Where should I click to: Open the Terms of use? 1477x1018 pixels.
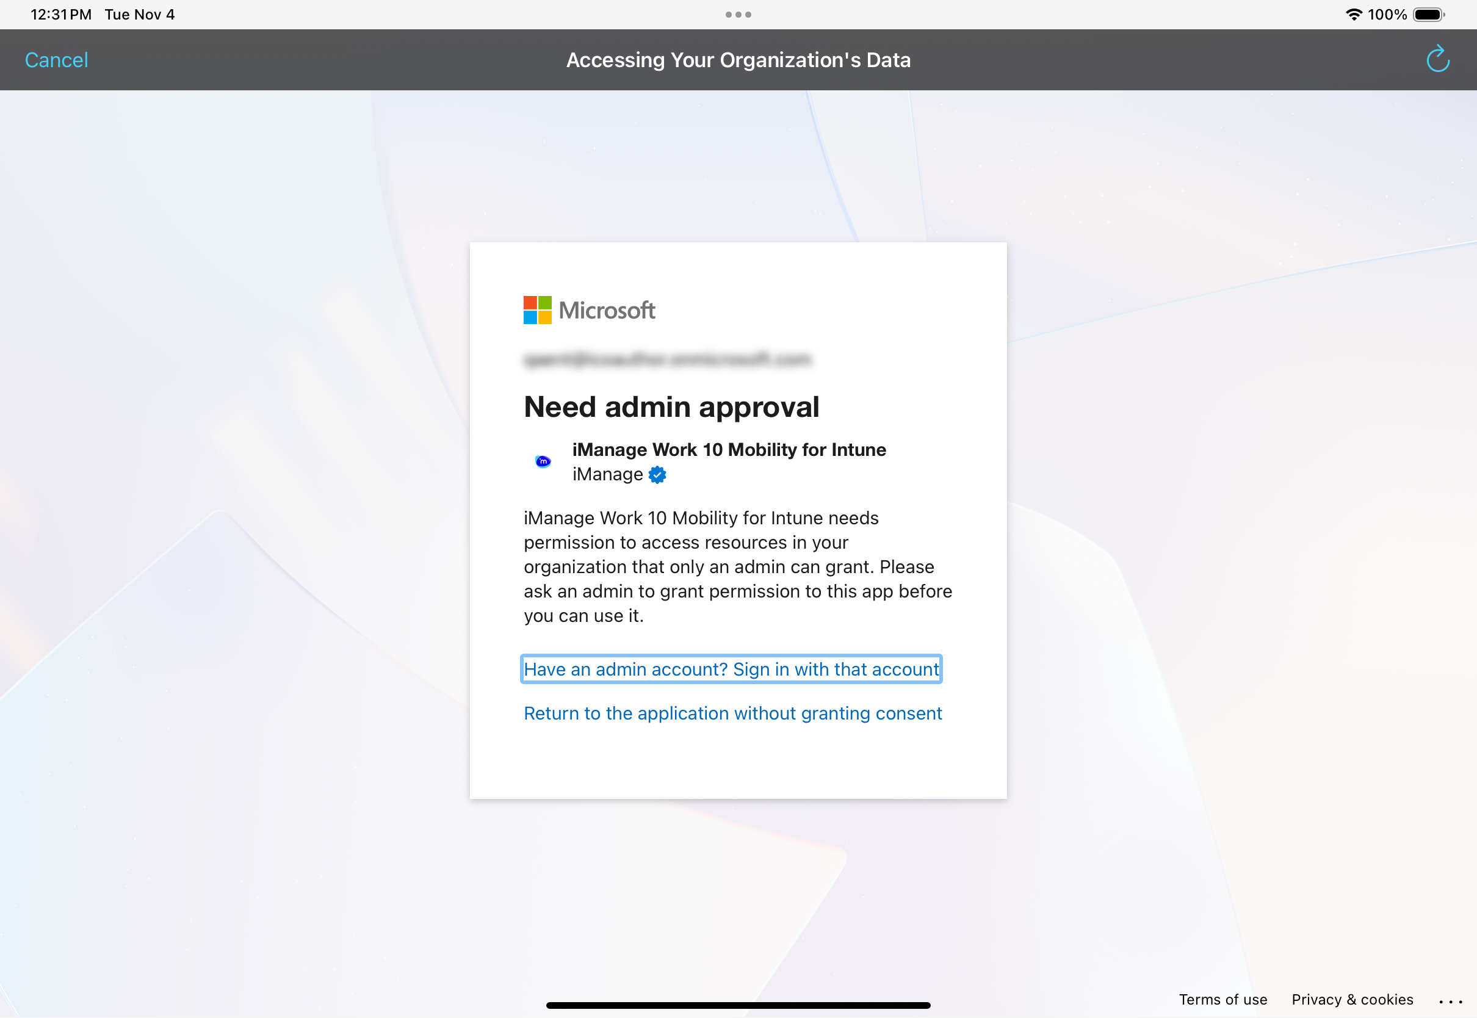1222,999
